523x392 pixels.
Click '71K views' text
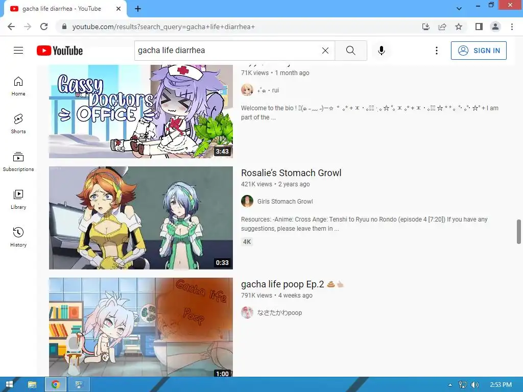[x=255, y=72]
